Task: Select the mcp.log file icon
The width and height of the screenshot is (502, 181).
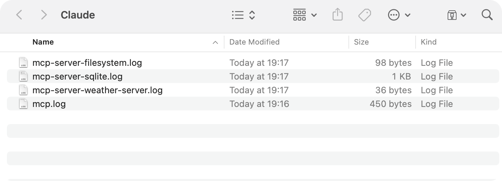Action: 23,104
